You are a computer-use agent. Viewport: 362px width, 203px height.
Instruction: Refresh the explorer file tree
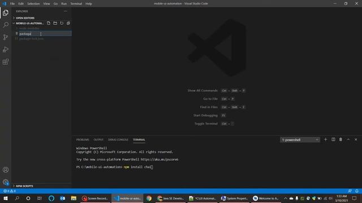[62, 23]
